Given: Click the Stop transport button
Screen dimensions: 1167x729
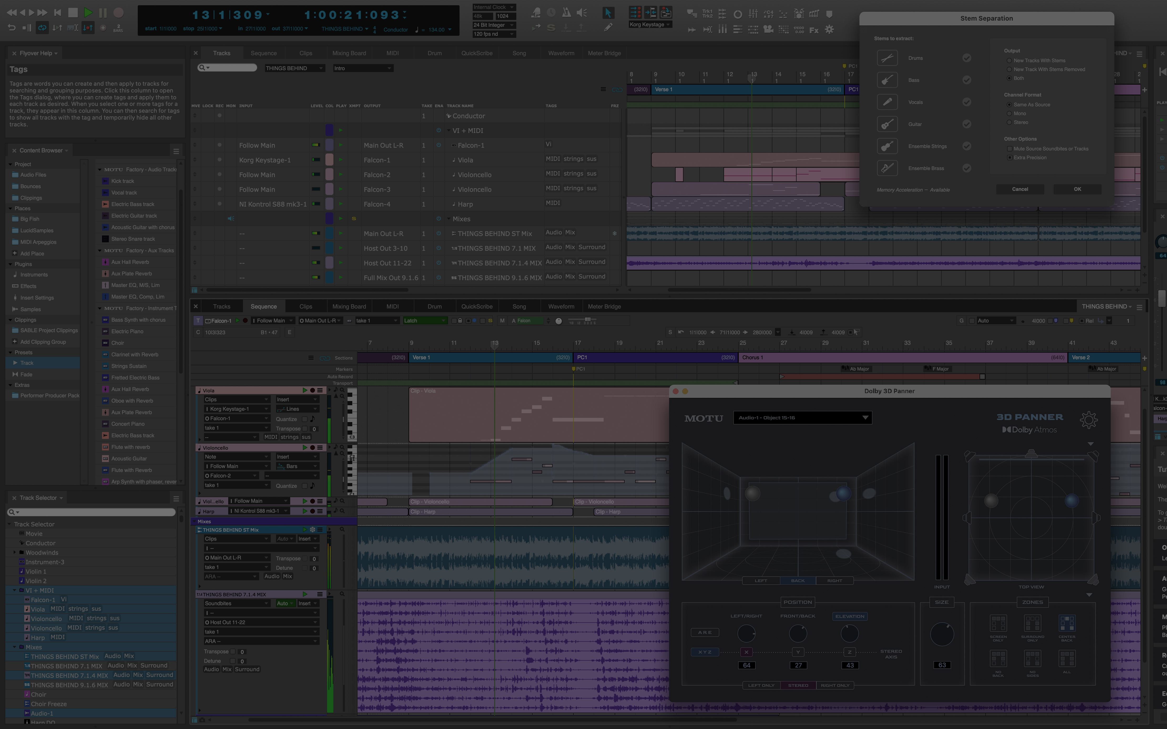Looking at the screenshot, I should (73, 13).
